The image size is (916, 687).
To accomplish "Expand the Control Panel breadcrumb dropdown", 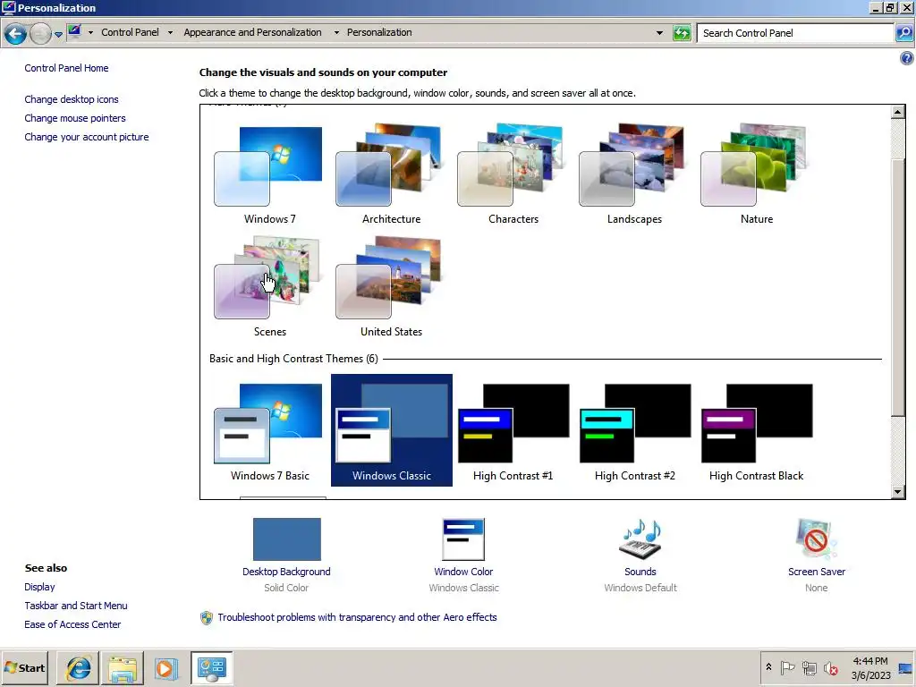I will pyautogui.click(x=170, y=33).
